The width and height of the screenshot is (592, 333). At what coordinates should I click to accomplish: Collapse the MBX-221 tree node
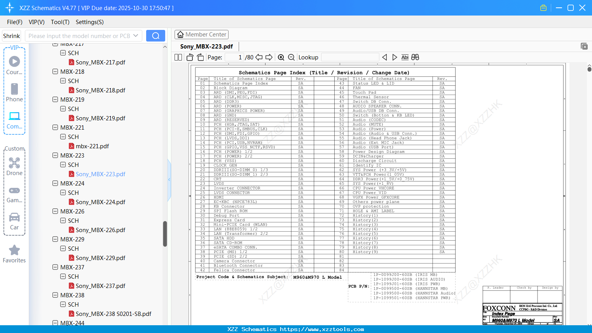coord(55,127)
